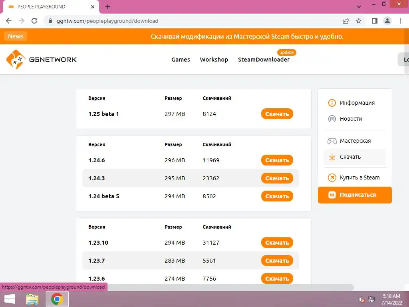Open the Chrome three-dot menu
Screen dimensions: 409x307
[x=400, y=21]
